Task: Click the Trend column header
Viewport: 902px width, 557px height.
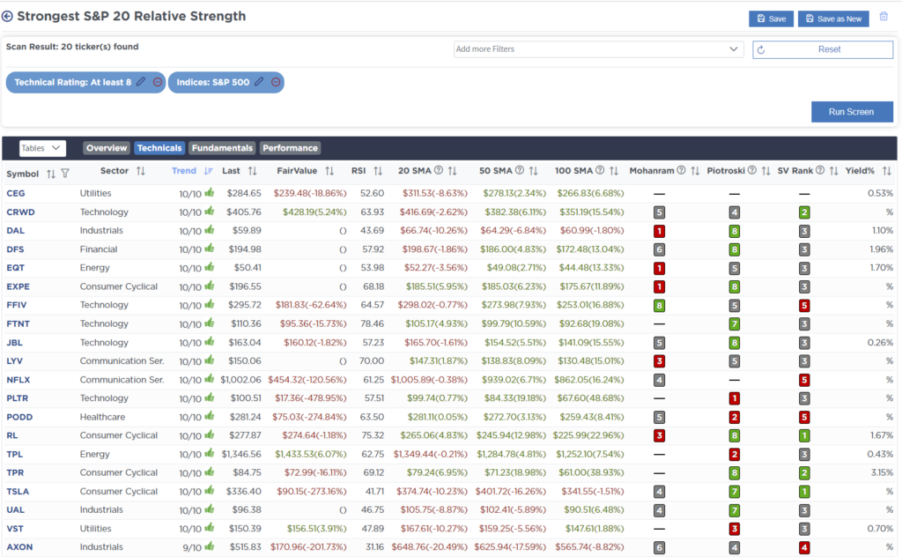Action: tap(184, 171)
